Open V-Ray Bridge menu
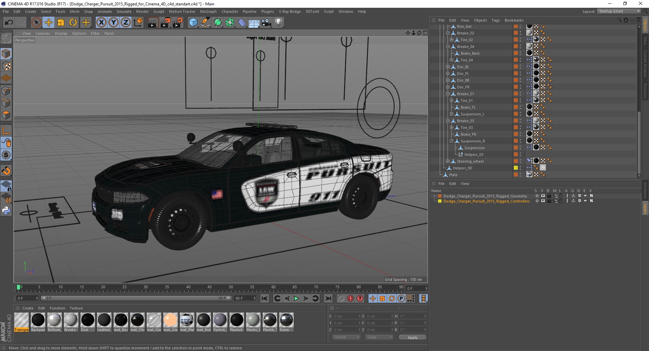The height and width of the screenshot is (351, 649). tap(290, 11)
